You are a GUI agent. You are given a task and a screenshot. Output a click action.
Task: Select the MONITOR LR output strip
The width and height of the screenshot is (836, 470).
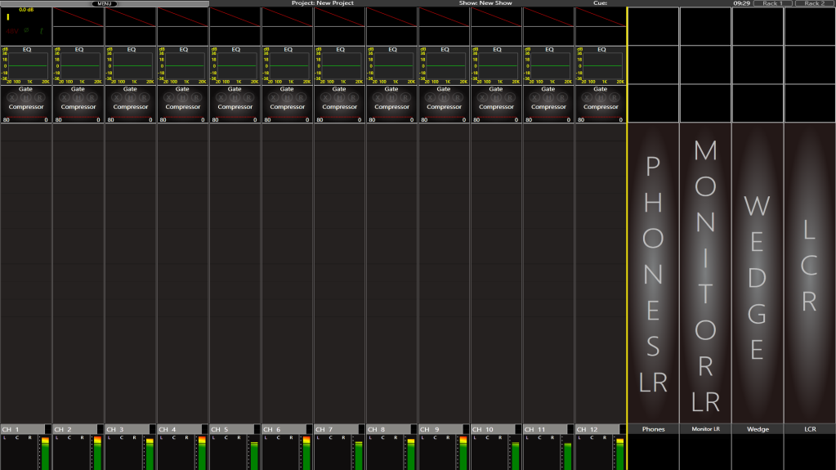click(x=705, y=273)
